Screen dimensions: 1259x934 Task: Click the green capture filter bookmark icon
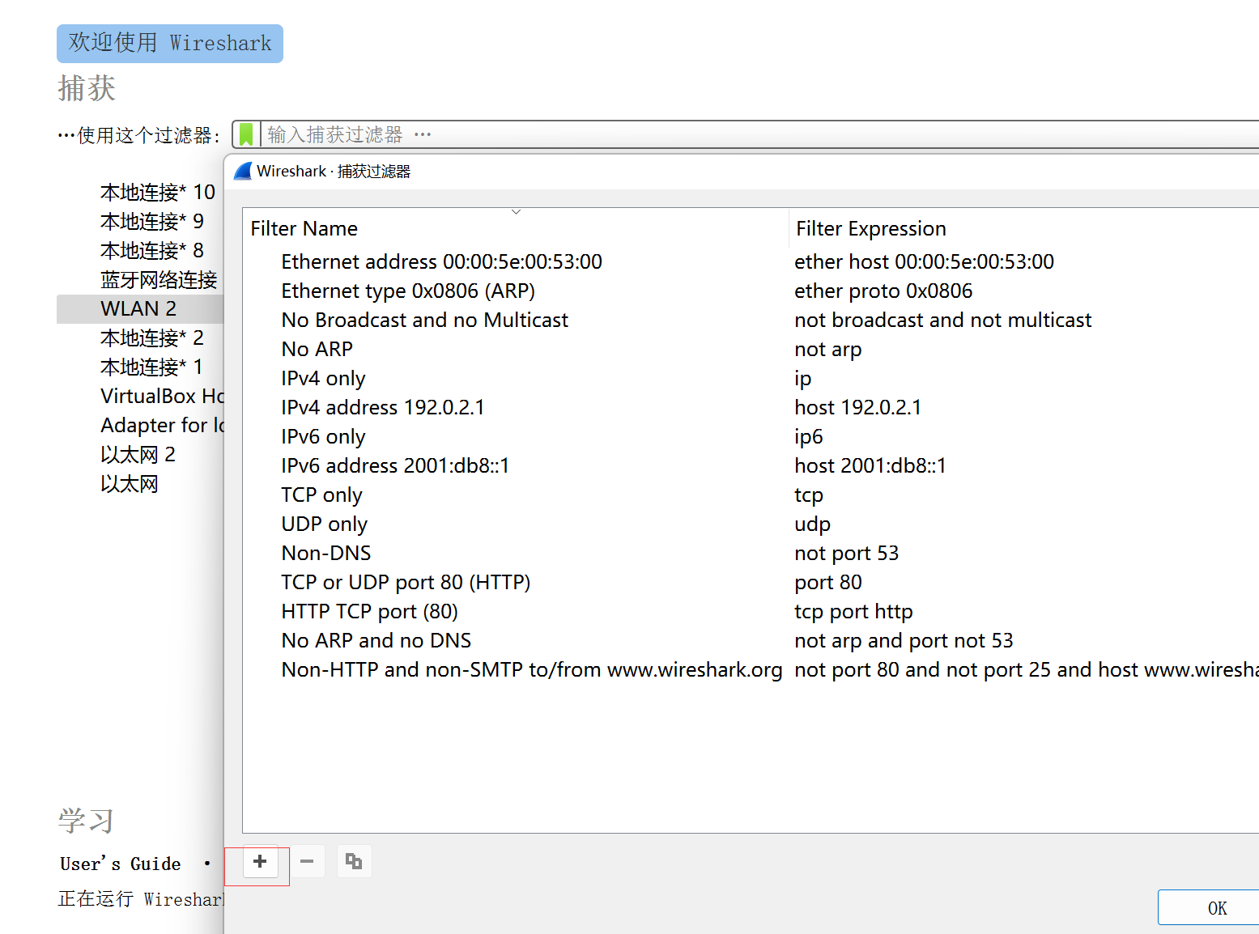(246, 134)
